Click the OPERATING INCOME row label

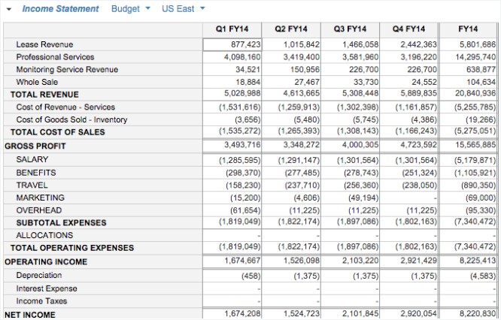(45, 262)
